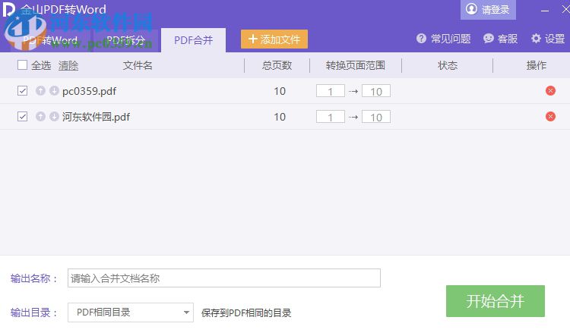Click 清除 link to clear list
Image resolution: width=570 pixels, height=336 pixels.
pos(68,65)
